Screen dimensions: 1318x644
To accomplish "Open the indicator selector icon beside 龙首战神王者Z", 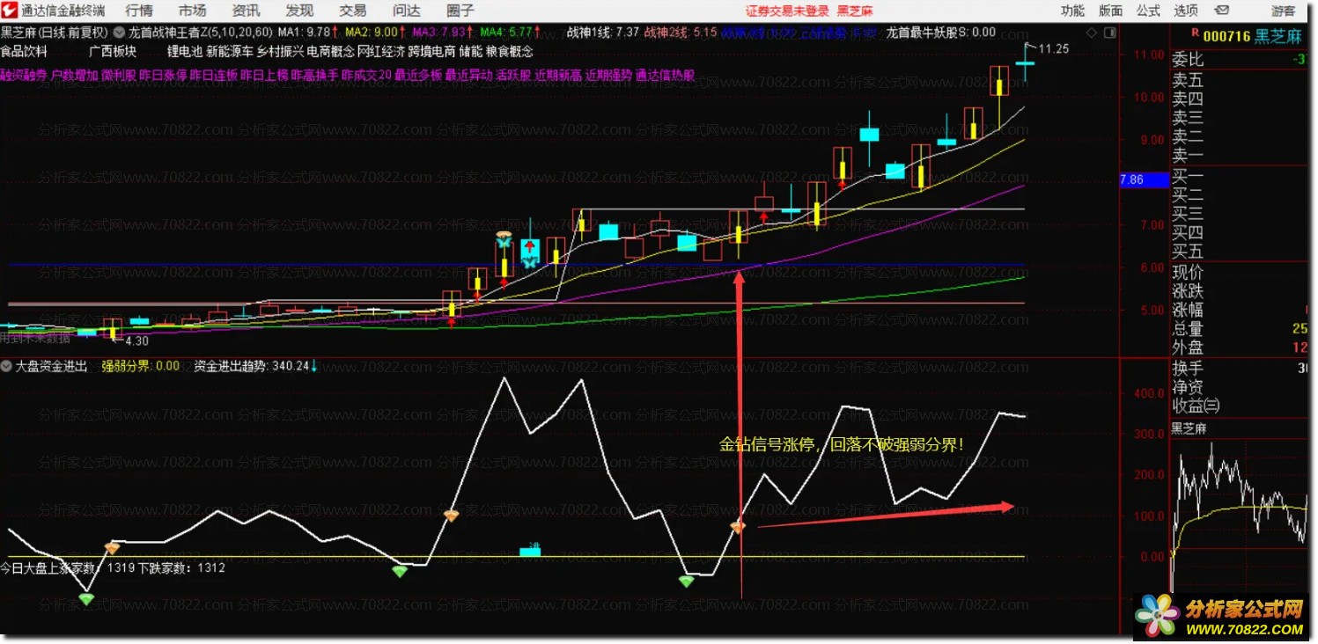I will [120, 33].
